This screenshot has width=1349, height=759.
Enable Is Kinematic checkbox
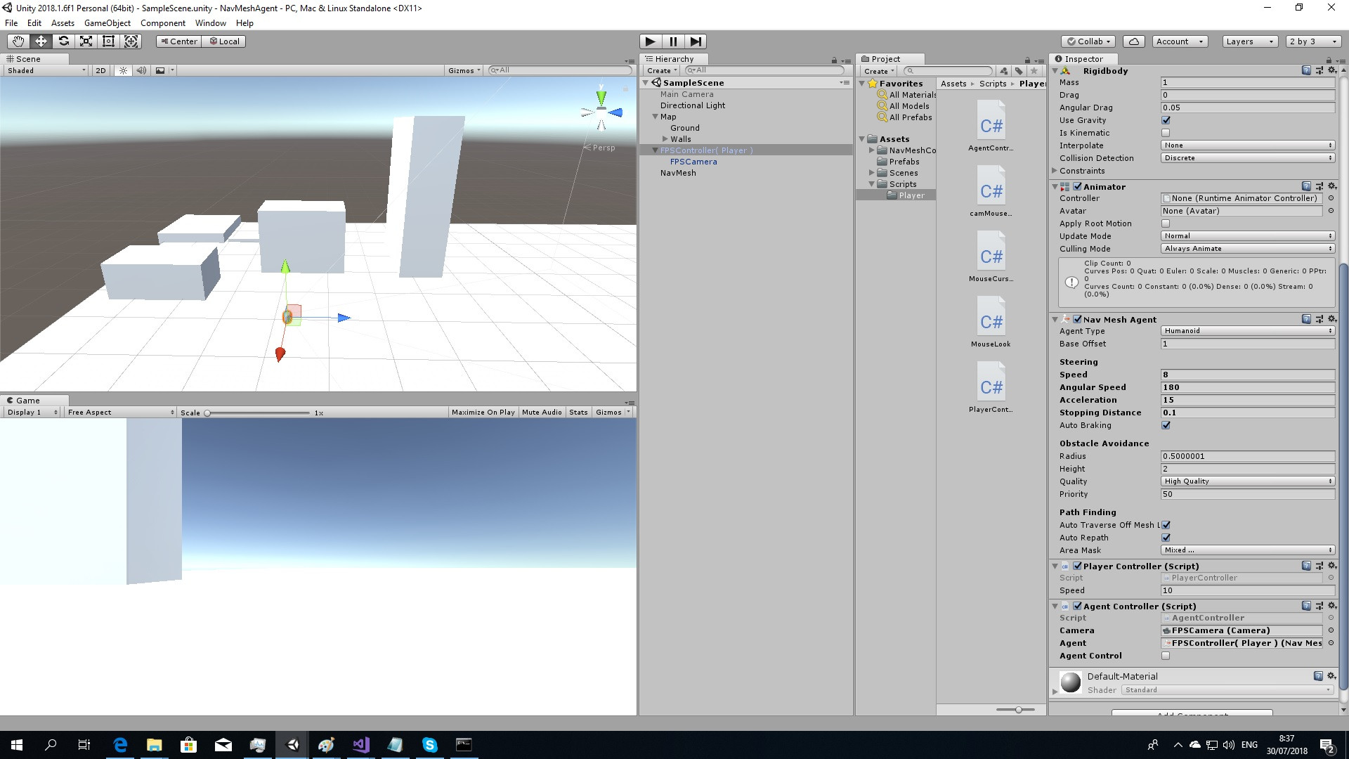click(x=1166, y=133)
